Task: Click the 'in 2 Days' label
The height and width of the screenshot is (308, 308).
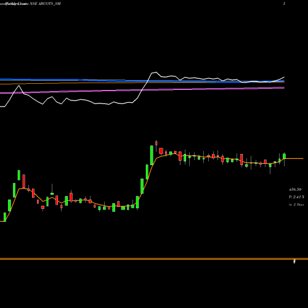Action: pyautogui.click(x=296, y=205)
